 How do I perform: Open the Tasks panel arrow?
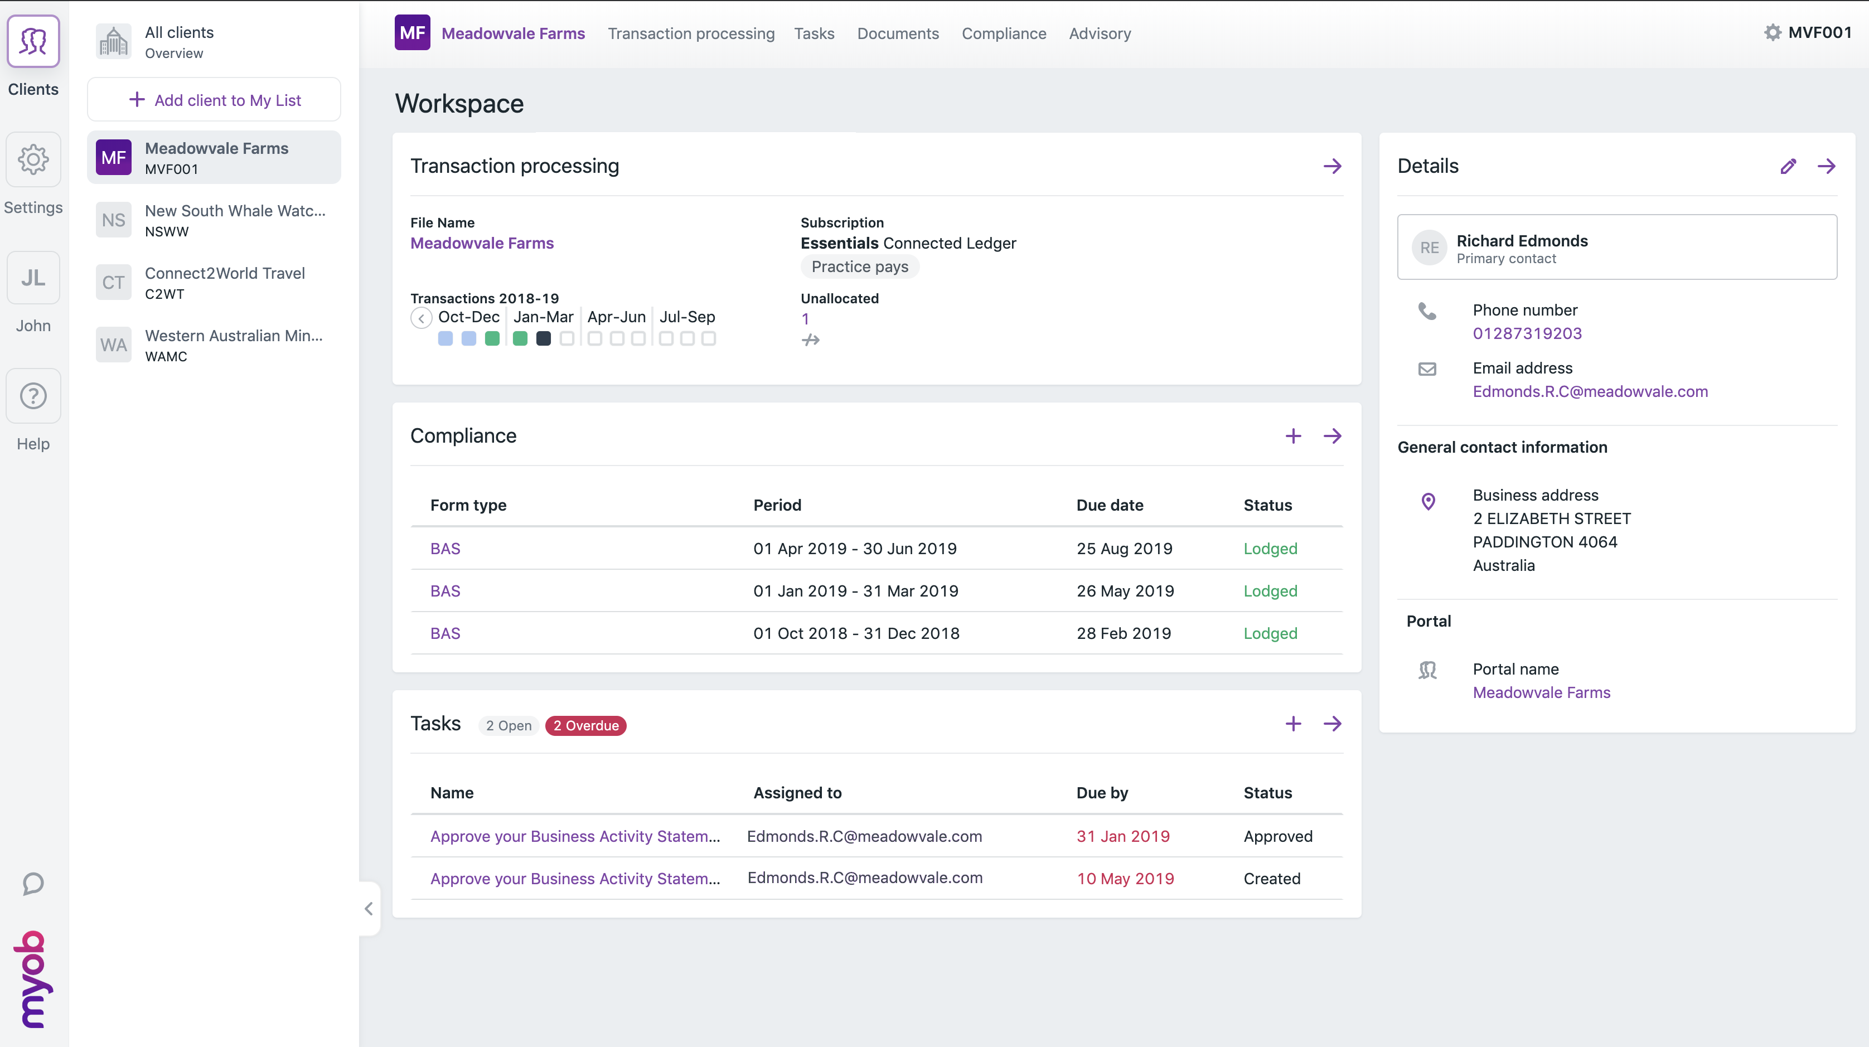(x=1332, y=724)
